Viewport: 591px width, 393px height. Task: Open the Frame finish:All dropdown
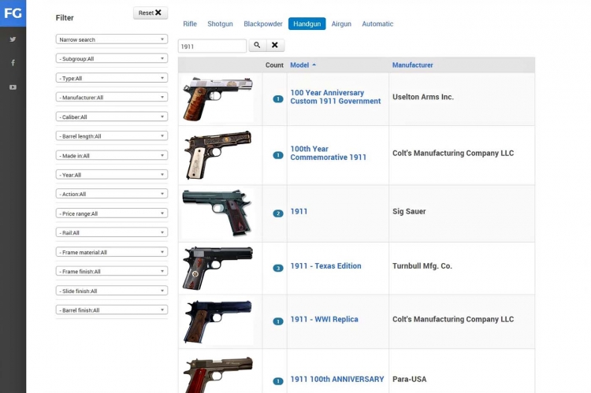pos(112,271)
